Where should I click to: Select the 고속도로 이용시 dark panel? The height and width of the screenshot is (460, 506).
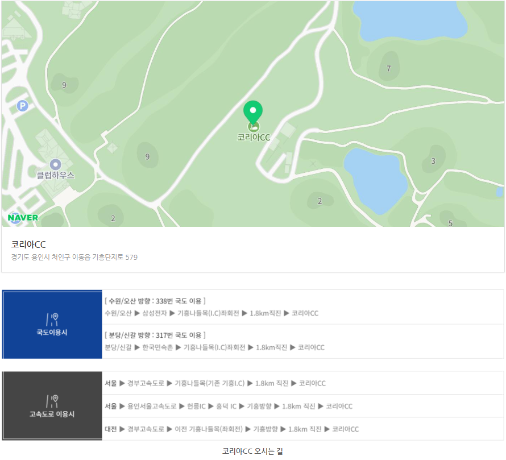(52, 405)
